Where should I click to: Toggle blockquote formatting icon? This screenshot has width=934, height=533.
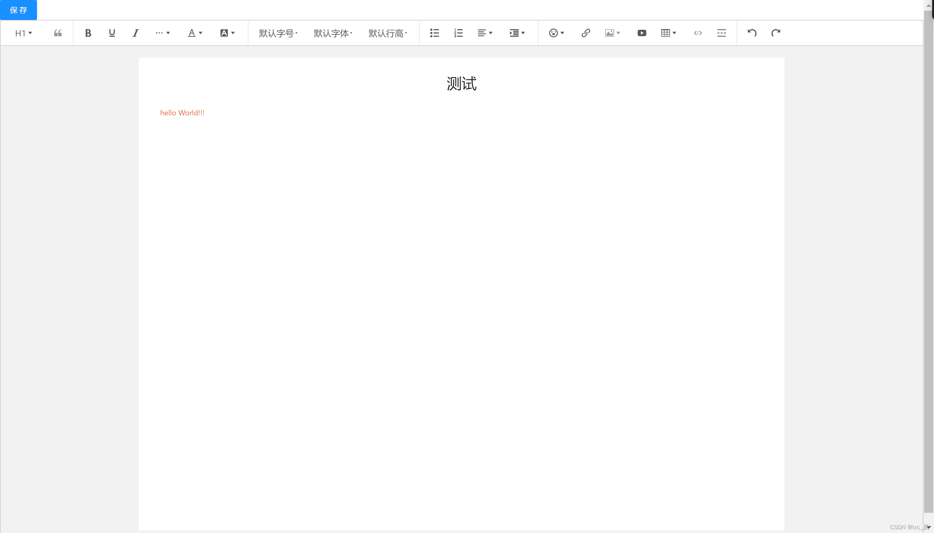58,33
